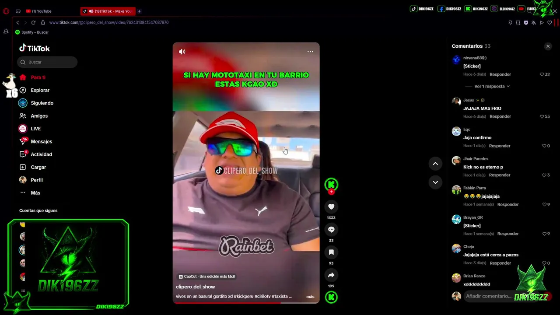Go back in browser history
Viewport: 560px width, 315px height.
point(17,22)
